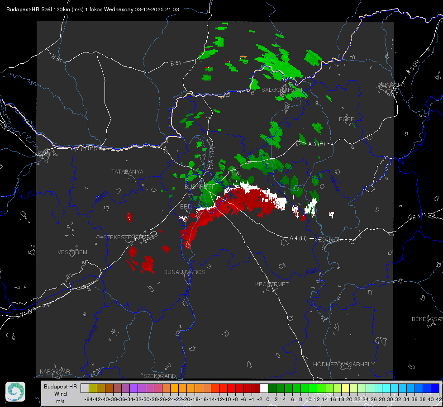Click the BUDAPEST city label
443x407 pixels.
coord(199,186)
